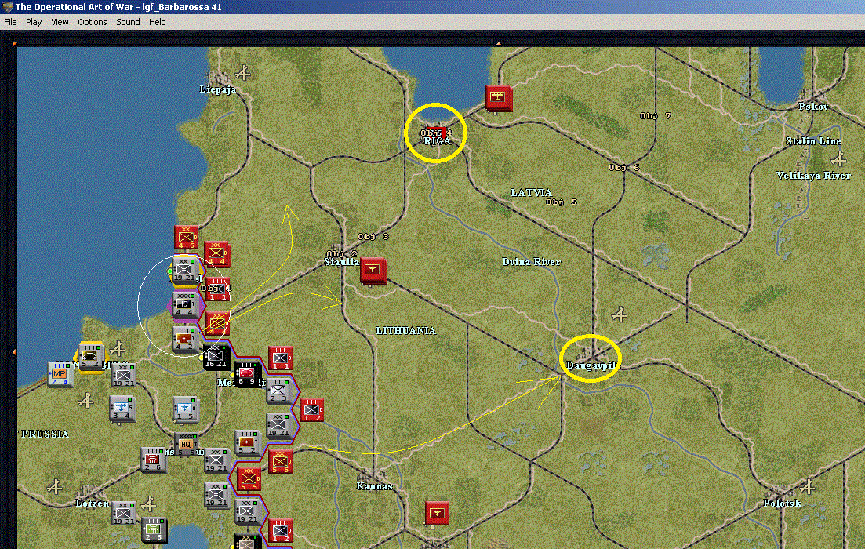The width and height of the screenshot is (865, 549).
Task: Click the airfield icon by Velikaya River
Action: point(839,160)
